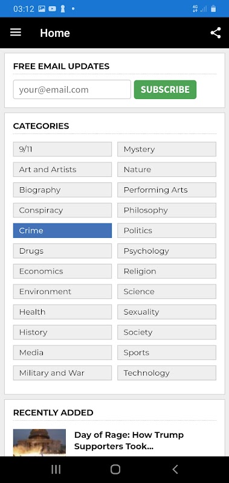This screenshot has height=483, width=229.
Task: Click the green SUBSCRIBE button
Action: (x=165, y=89)
